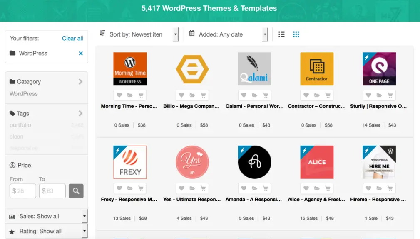The height and width of the screenshot is (239, 420).
Task: Add Hireme theme to cart
Action: coord(390,188)
